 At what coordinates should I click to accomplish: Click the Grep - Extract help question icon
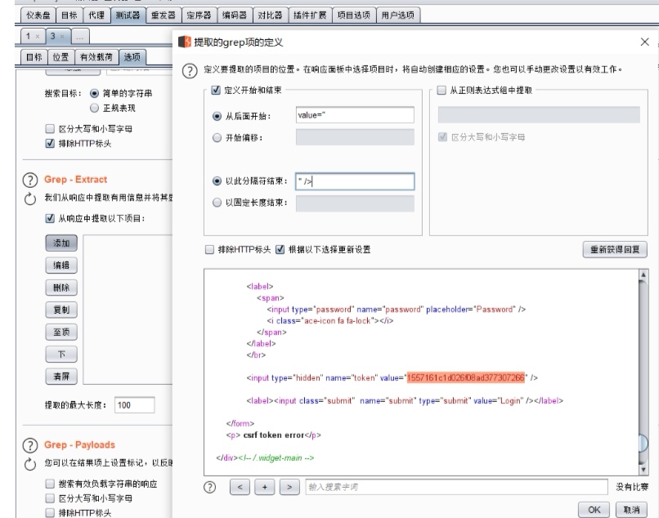tap(29, 181)
